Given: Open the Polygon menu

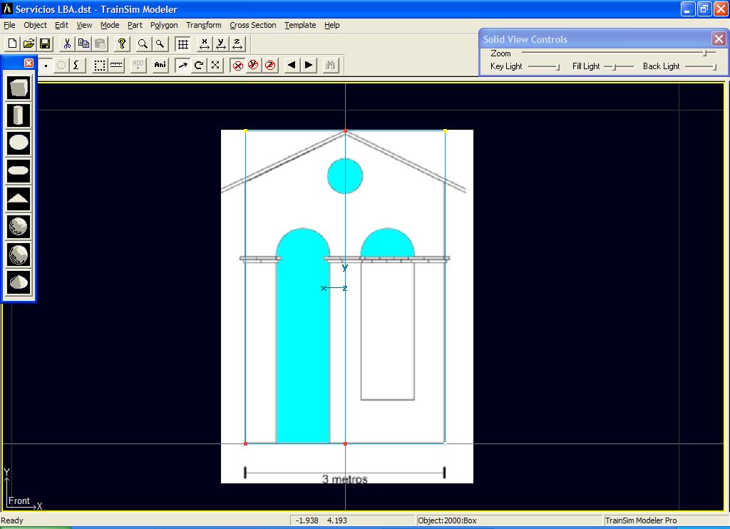Looking at the screenshot, I should pos(164,25).
